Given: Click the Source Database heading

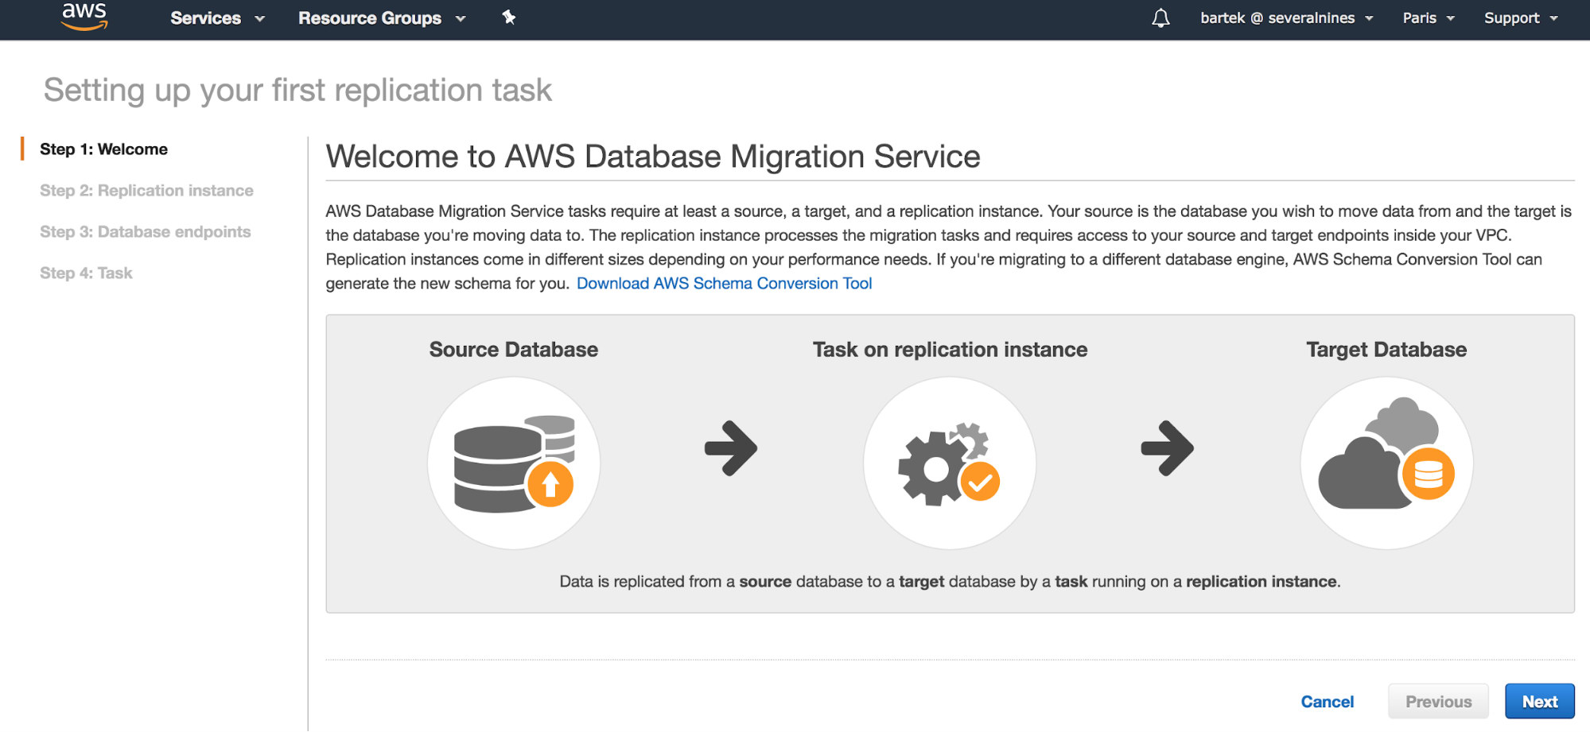Looking at the screenshot, I should click(x=514, y=350).
